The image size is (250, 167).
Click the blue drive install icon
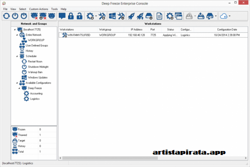click(201, 16)
